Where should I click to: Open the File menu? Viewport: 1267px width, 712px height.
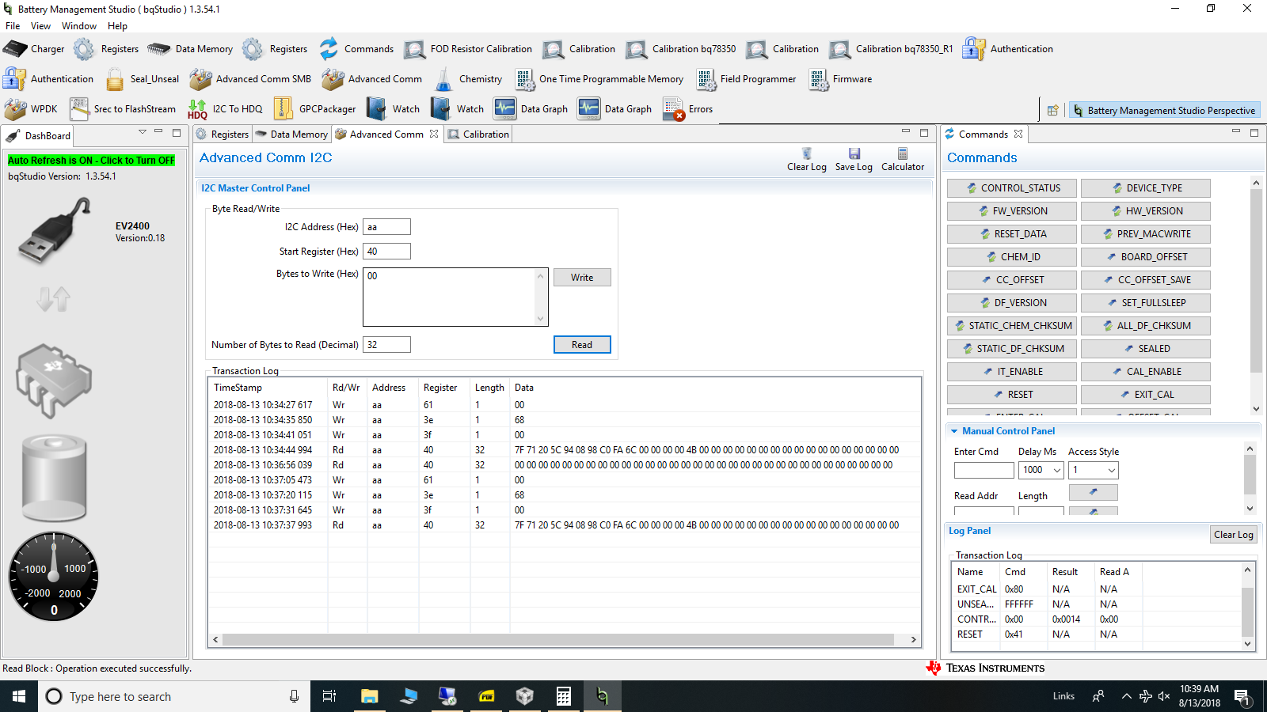tap(13, 26)
